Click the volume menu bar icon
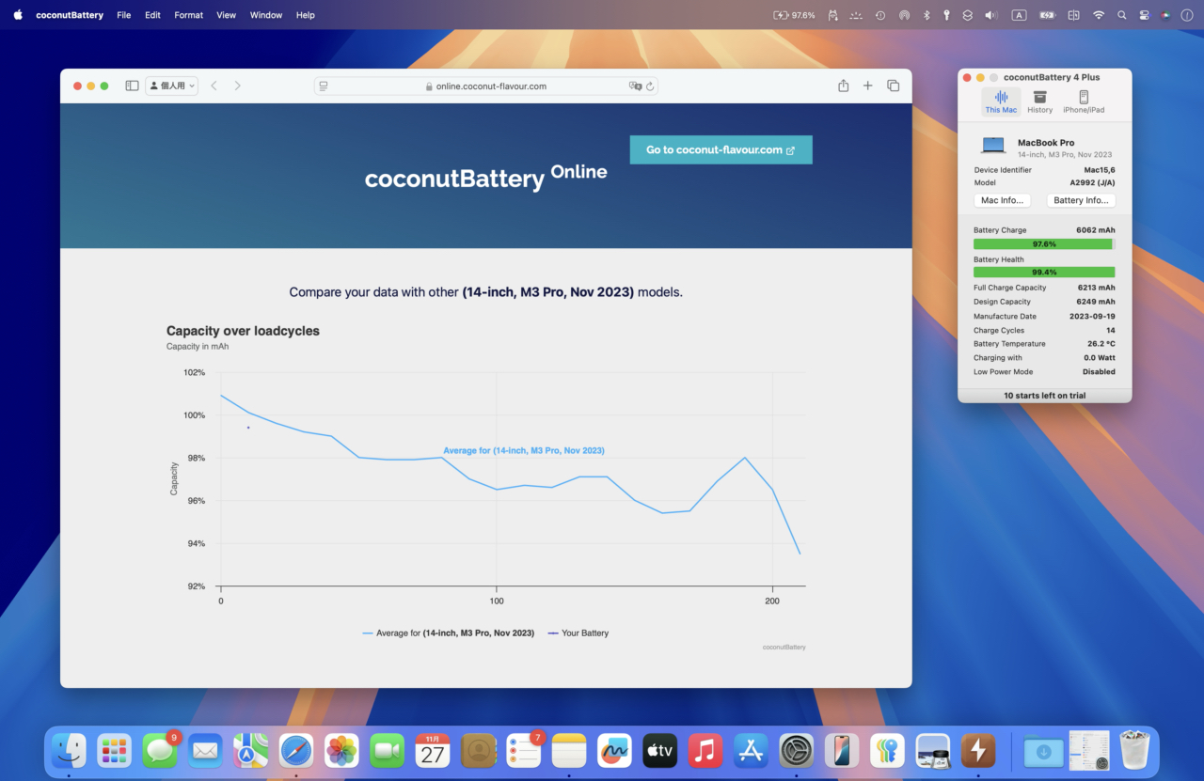Viewport: 1204px width, 781px height. [x=990, y=15]
